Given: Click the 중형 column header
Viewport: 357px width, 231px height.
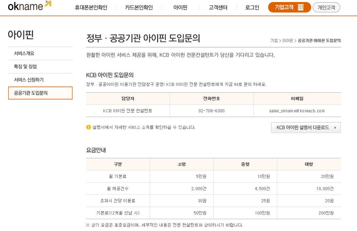Looking at the screenshot, I should pos(245,164).
